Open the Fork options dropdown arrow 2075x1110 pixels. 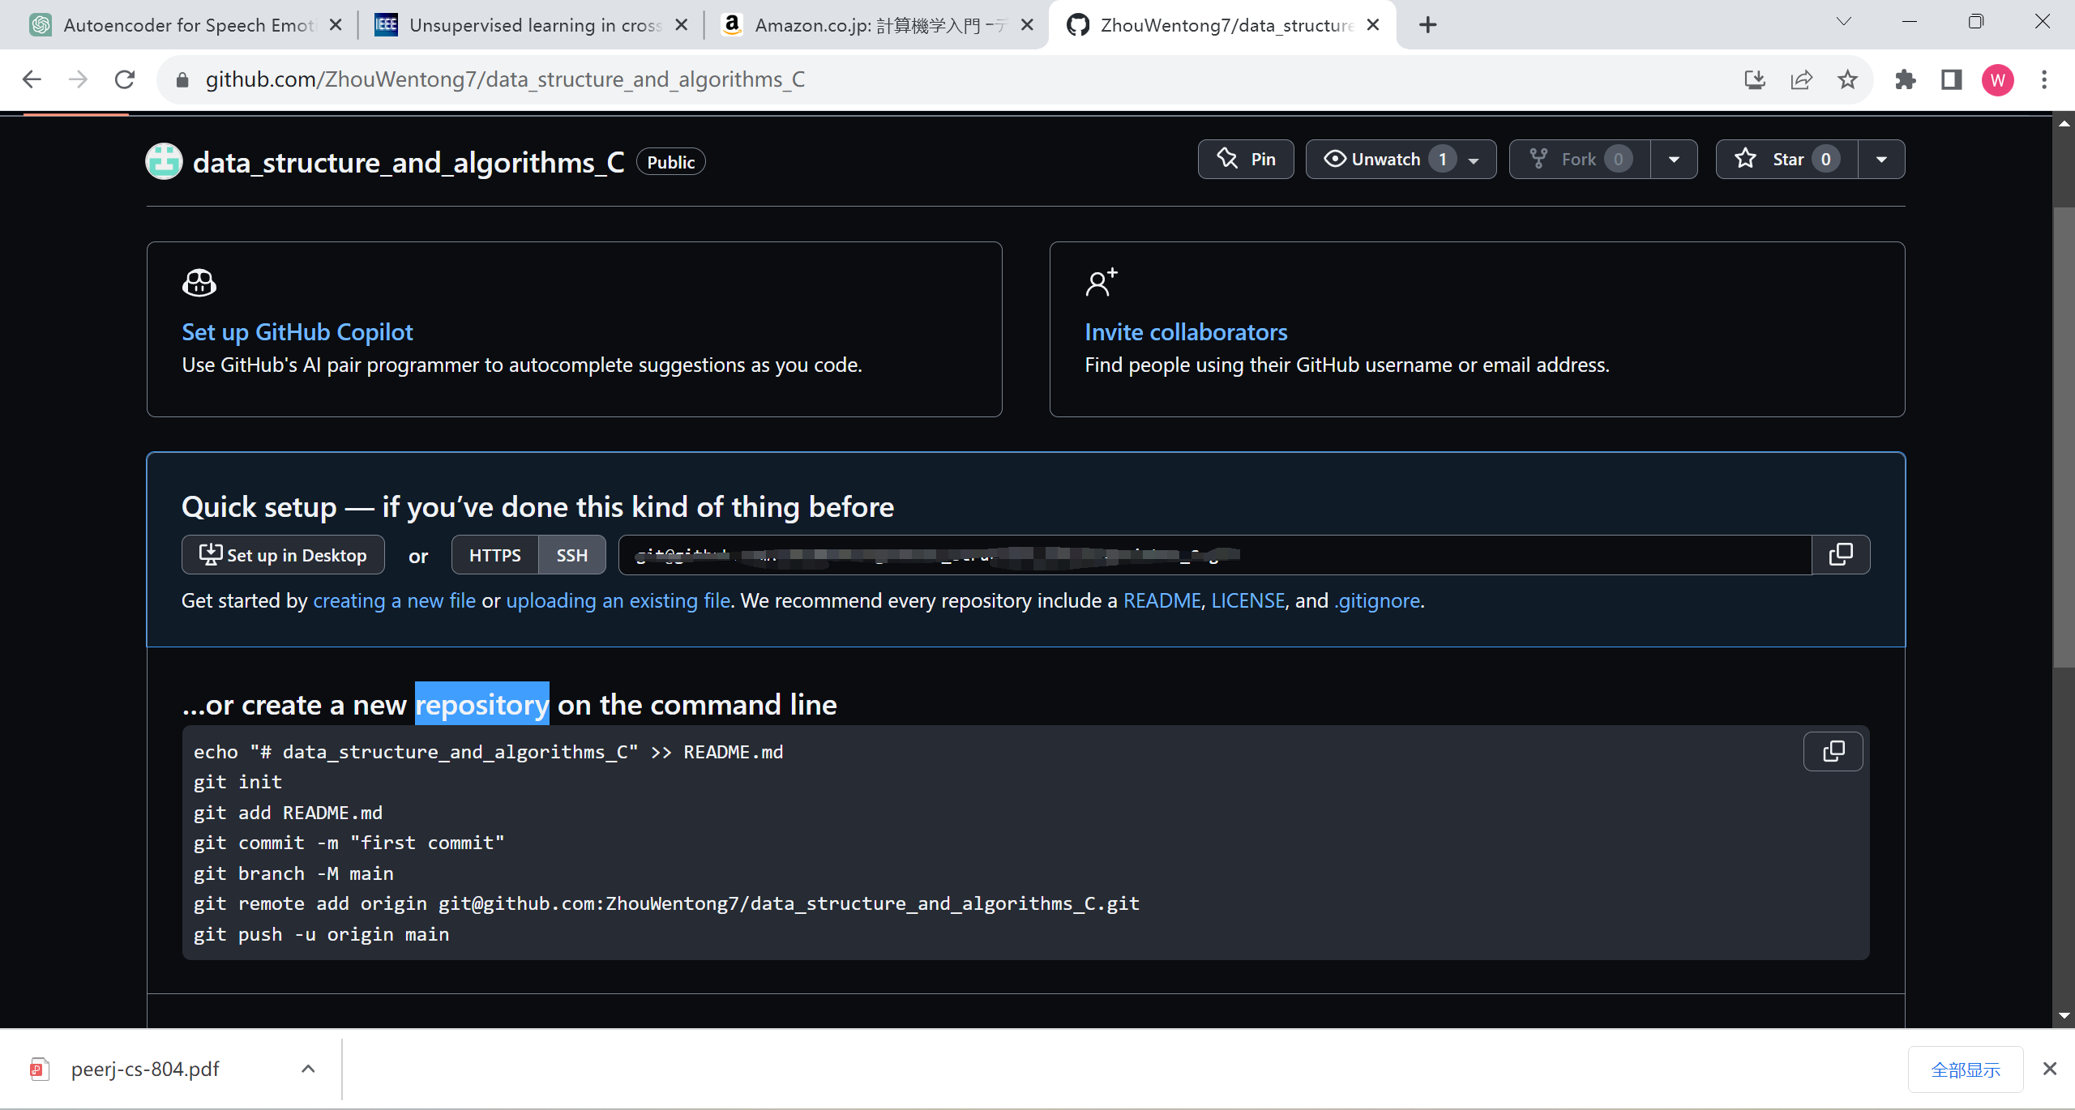[x=1674, y=160]
